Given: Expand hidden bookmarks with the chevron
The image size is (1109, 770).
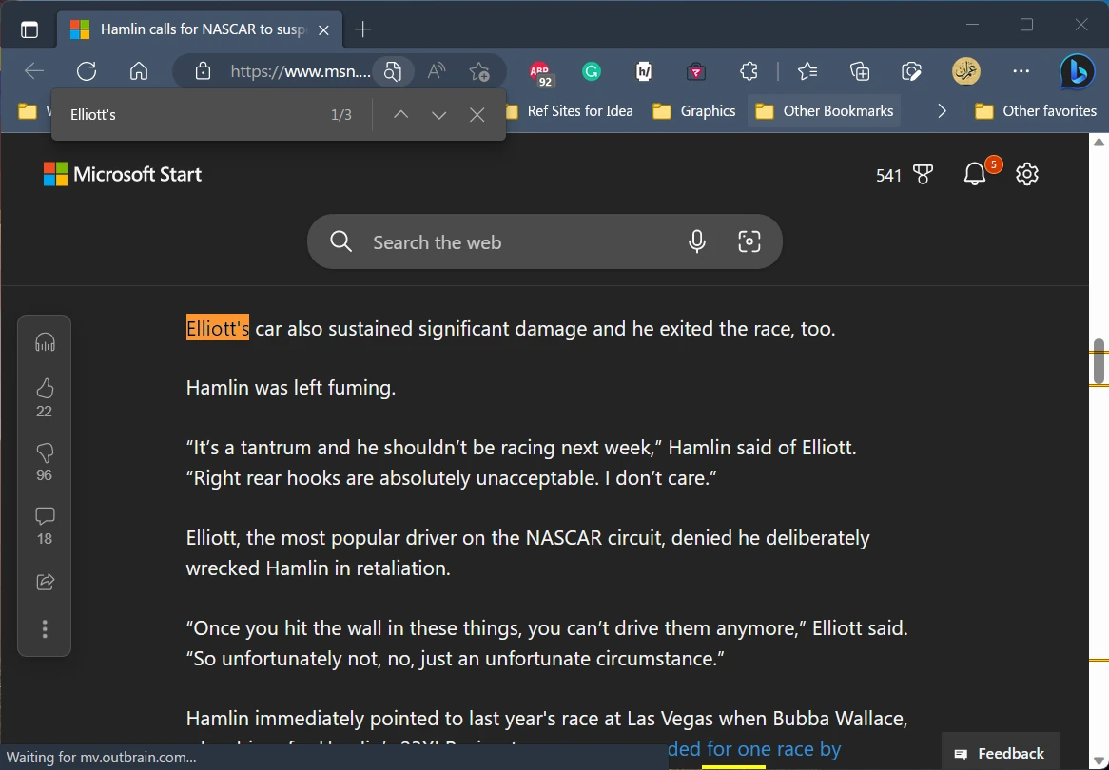Looking at the screenshot, I should point(941,110).
